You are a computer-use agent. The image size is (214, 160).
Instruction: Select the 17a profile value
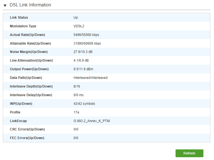(76, 112)
